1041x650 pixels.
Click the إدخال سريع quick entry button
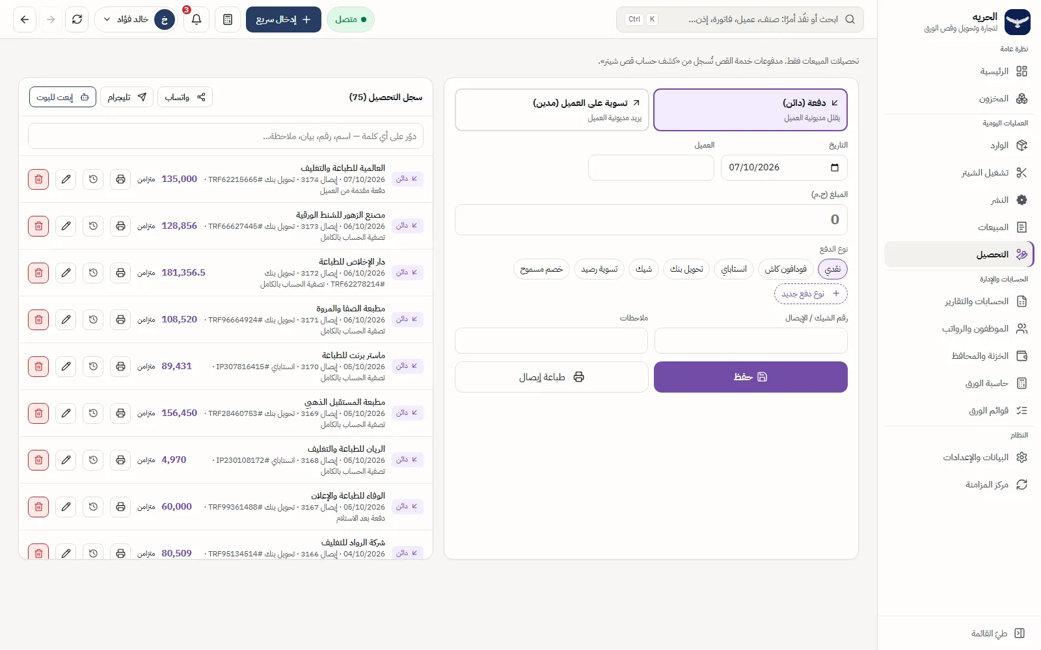click(283, 19)
